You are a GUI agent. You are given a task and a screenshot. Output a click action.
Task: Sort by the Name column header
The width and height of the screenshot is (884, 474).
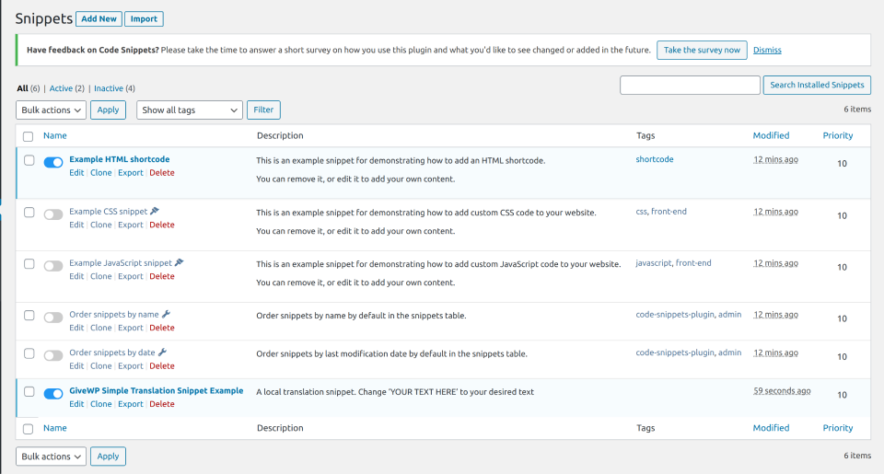54,135
